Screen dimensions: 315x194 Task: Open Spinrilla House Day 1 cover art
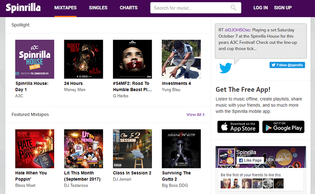pos(34,59)
